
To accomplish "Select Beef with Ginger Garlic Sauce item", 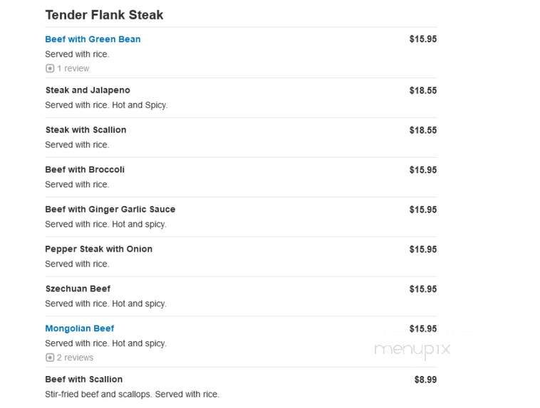I will click(110, 209).
